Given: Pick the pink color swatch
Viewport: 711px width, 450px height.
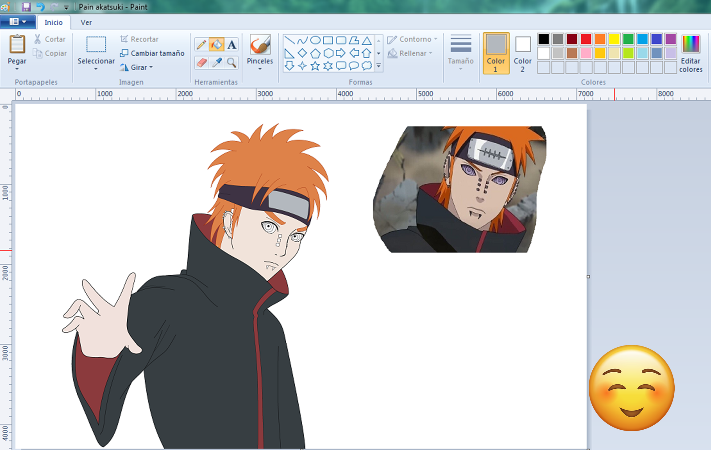Looking at the screenshot, I should pos(586,53).
